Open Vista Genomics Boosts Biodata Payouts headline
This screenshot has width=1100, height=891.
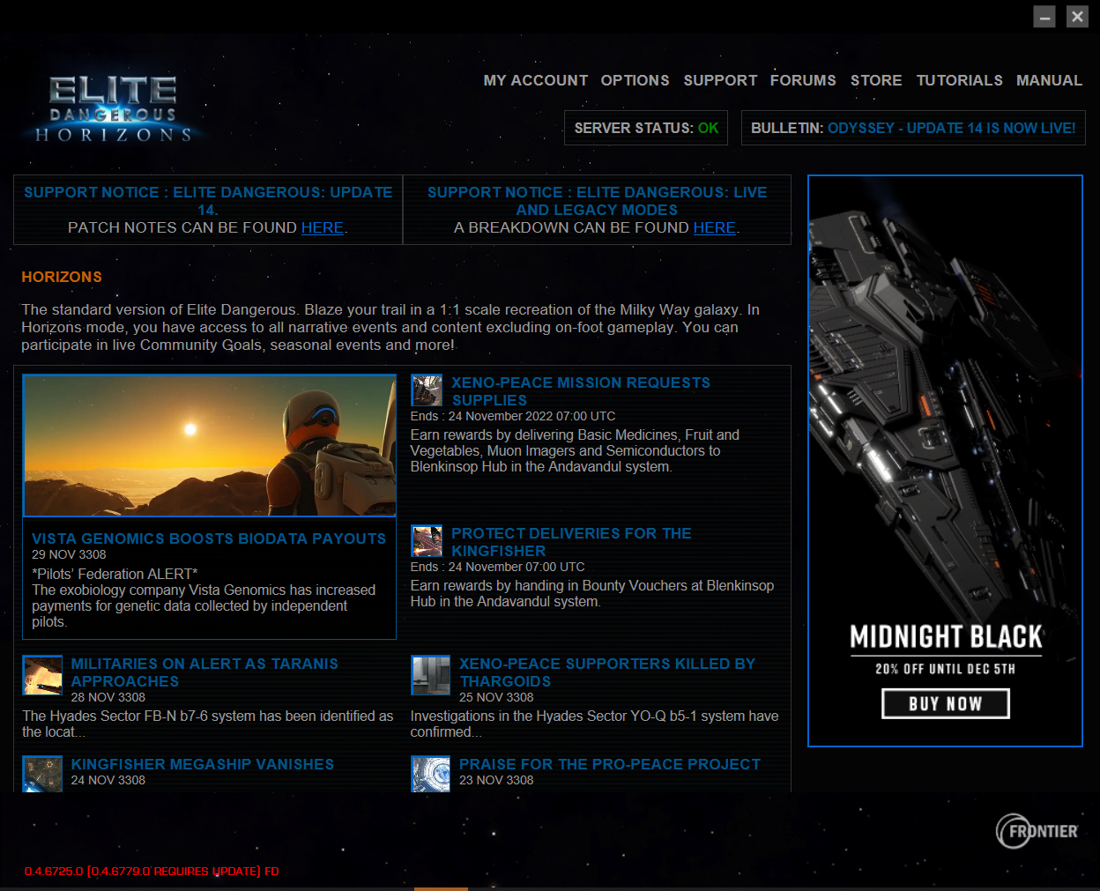click(x=209, y=538)
